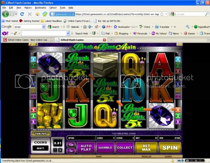
Task: Open STATS in game bottom bar
Action: pyautogui.click(x=122, y=156)
